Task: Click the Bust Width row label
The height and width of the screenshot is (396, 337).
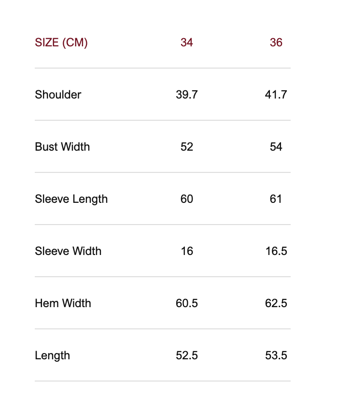Action: (62, 147)
